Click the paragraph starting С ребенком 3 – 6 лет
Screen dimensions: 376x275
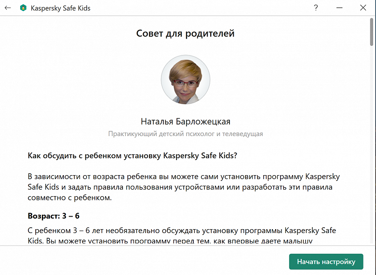(182, 235)
